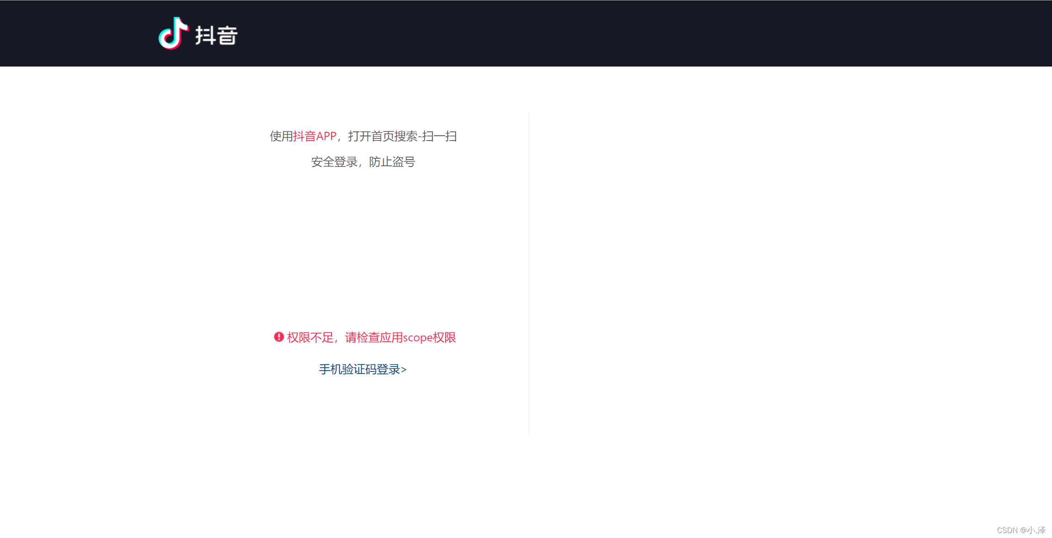
Task: Click the empty area of the dark header bar
Action: [x=620, y=33]
